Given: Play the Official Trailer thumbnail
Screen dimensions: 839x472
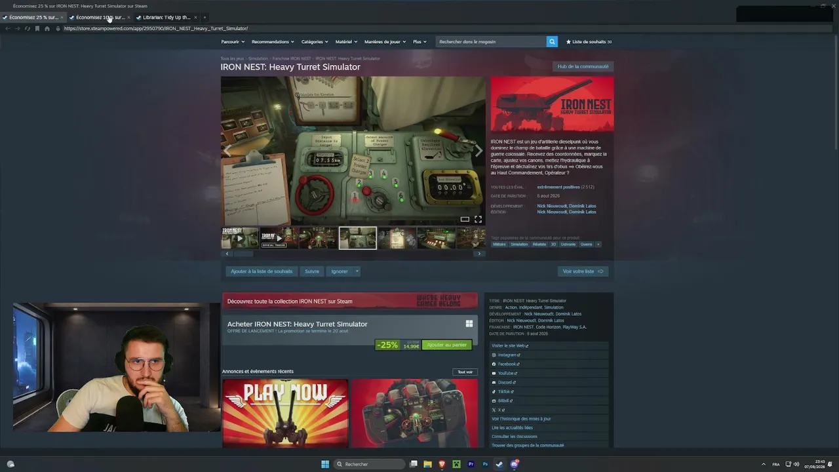Looking at the screenshot, I should point(279,238).
